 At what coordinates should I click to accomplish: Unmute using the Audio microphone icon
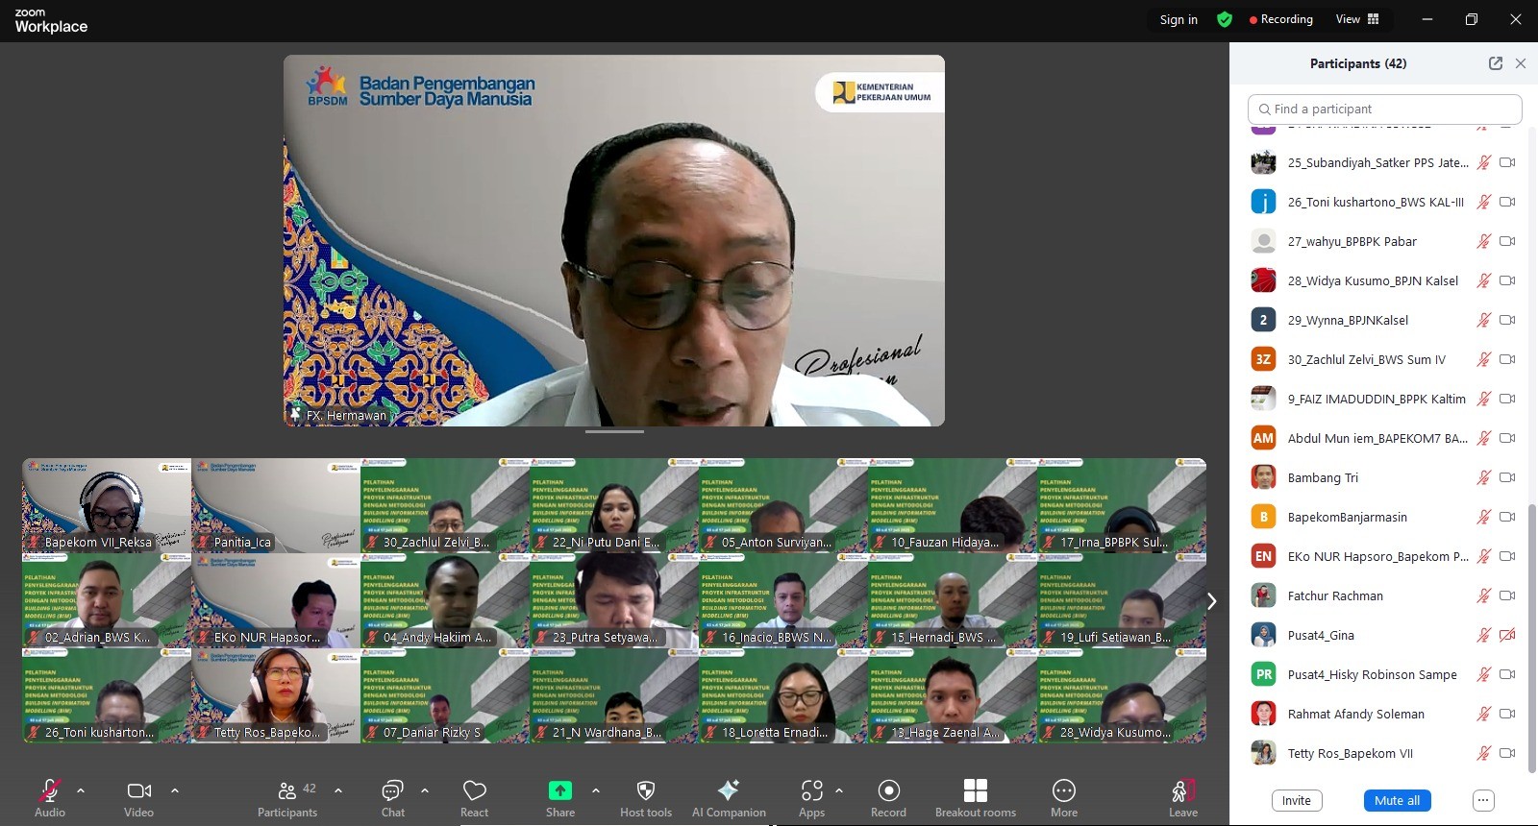[49, 790]
